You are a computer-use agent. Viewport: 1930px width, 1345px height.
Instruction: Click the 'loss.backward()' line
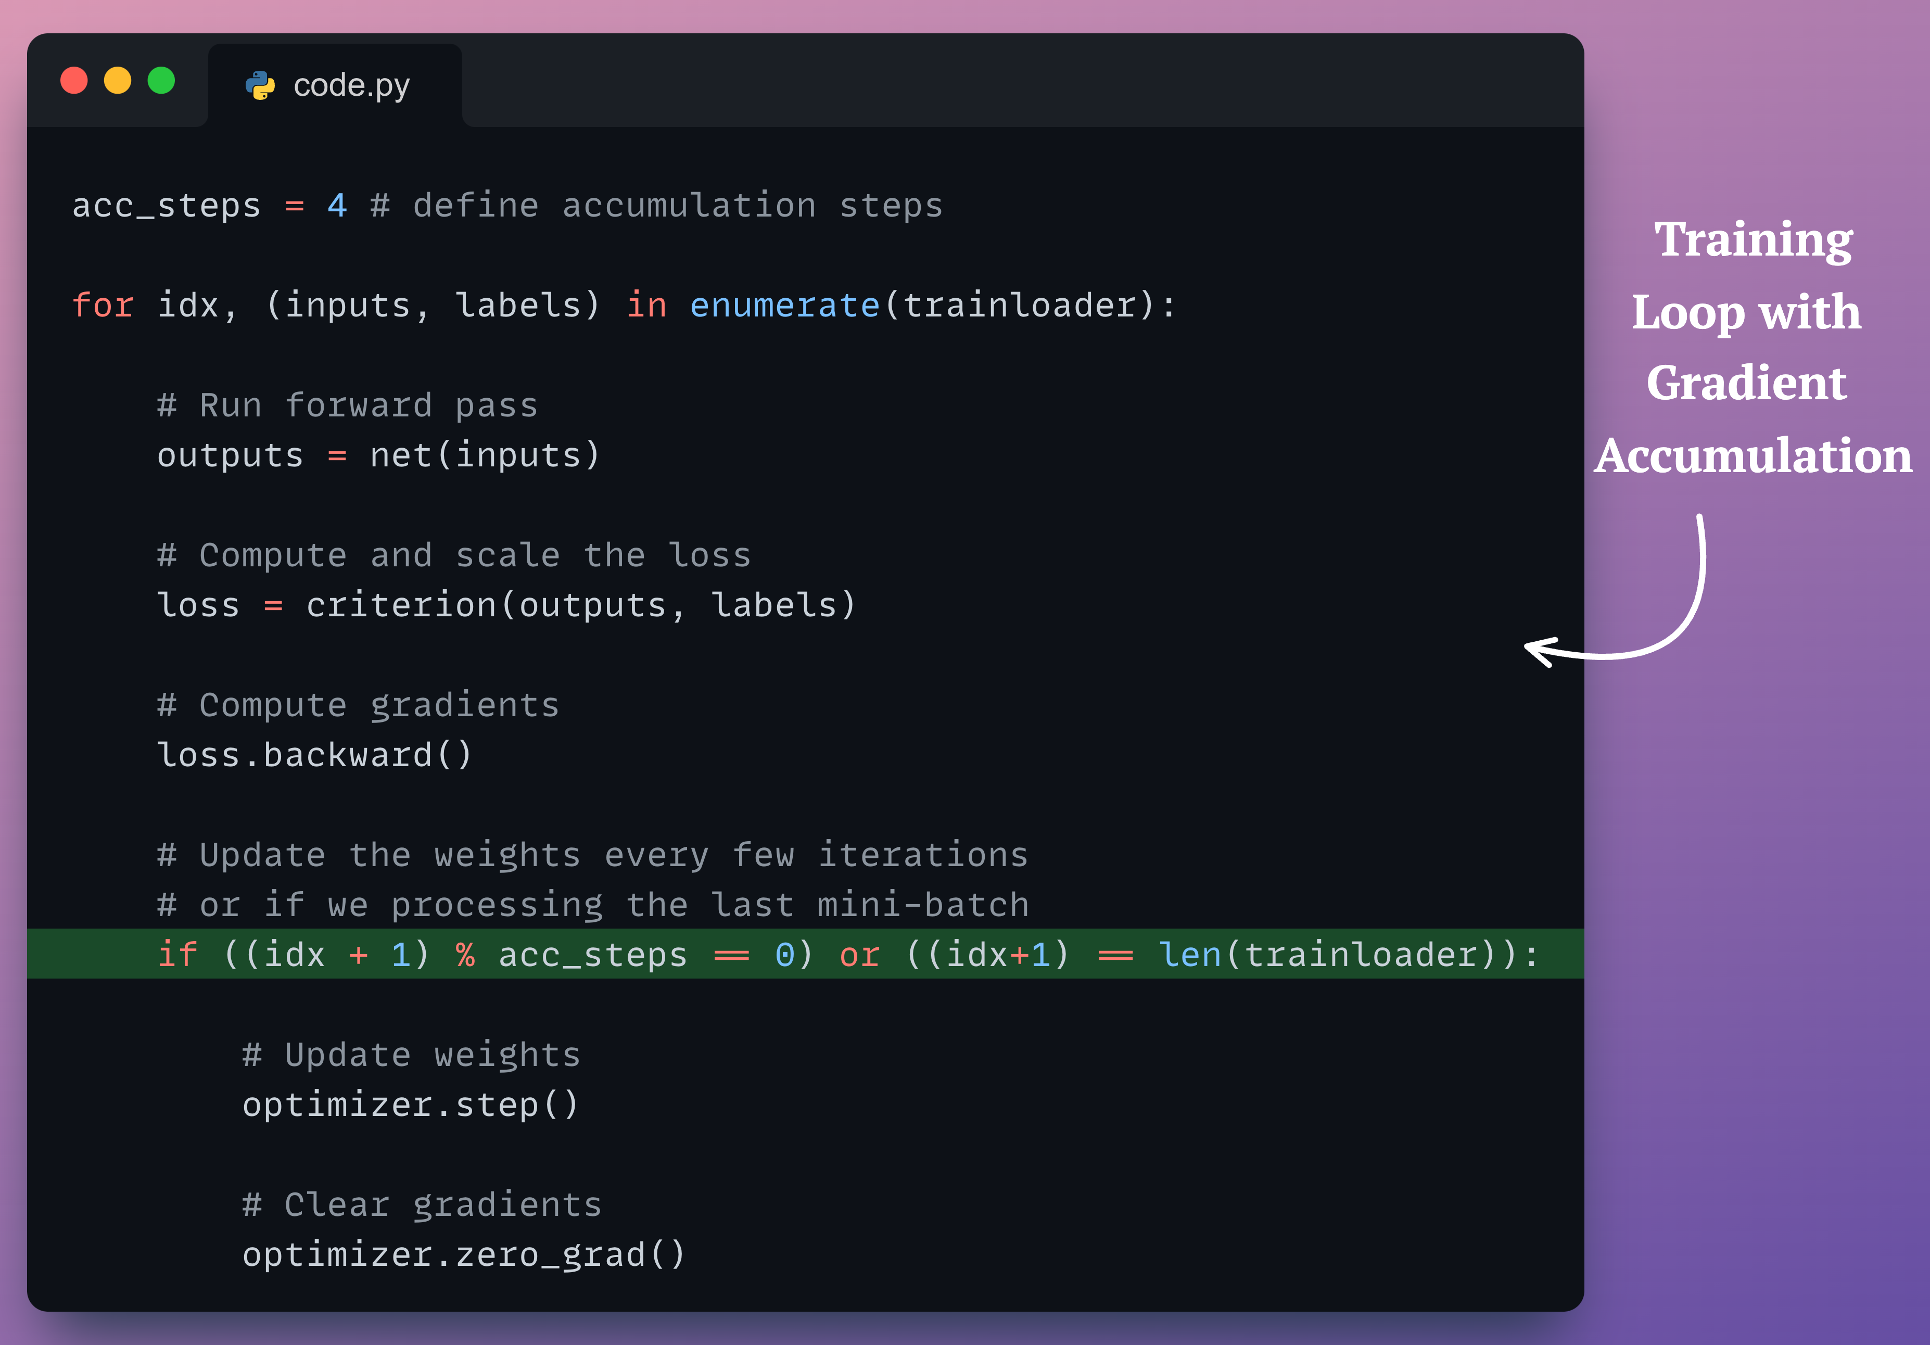tap(314, 754)
